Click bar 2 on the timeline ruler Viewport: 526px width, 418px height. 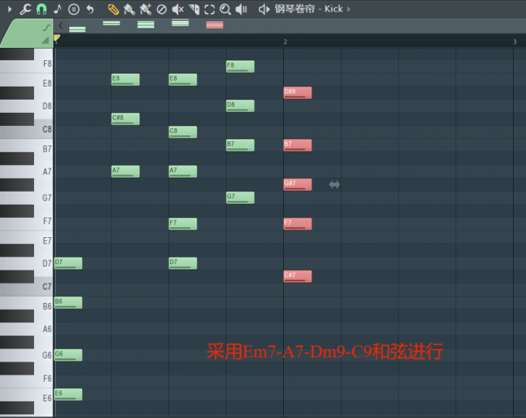(285, 42)
